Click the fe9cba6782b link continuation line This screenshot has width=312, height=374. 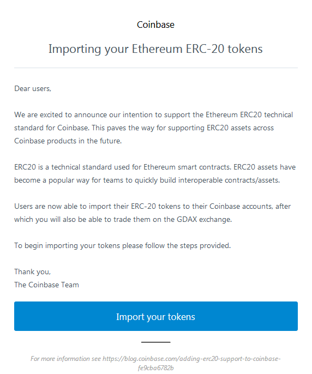click(x=155, y=368)
